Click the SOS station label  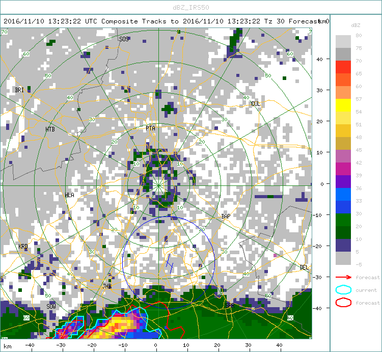[124, 39]
